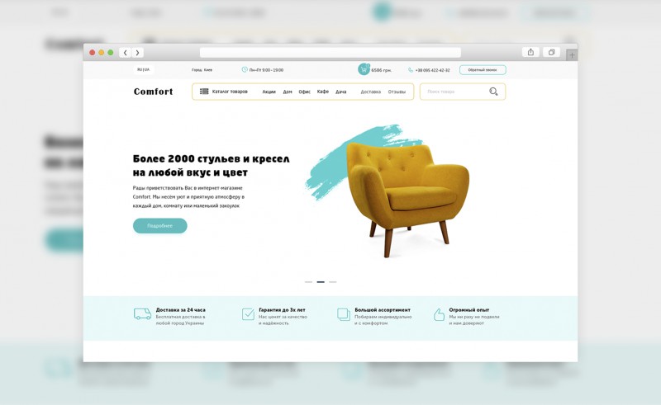Open the Акции menu item
Viewport: 661px width, 405px height.
[x=269, y=92]
